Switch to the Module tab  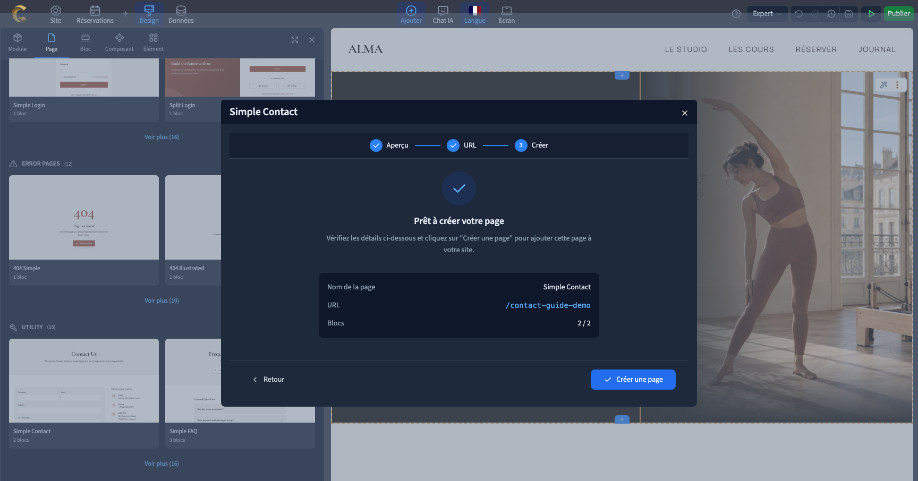point(18,42)
